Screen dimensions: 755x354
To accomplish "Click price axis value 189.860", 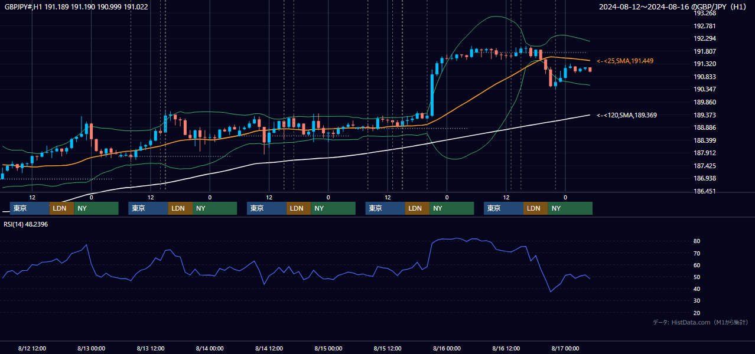I will 704,102.
